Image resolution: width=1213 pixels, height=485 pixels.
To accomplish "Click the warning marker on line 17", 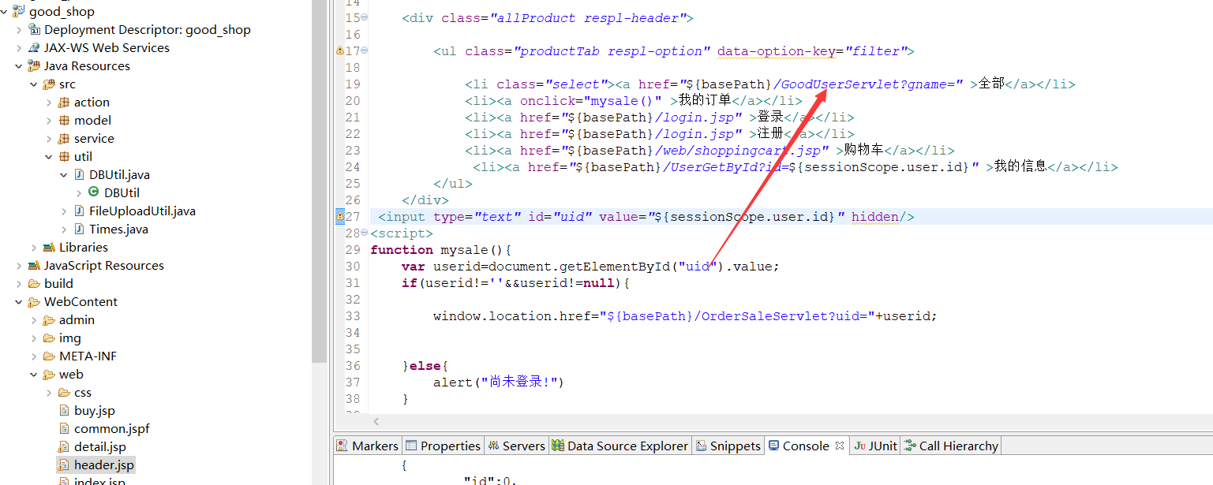I will point(340,50).
